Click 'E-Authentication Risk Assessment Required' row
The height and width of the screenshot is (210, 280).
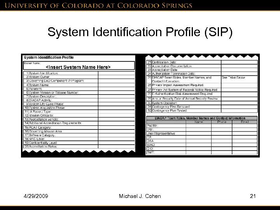(x=202, y=94)
